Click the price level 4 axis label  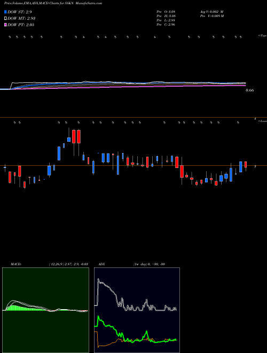point(255,118)
